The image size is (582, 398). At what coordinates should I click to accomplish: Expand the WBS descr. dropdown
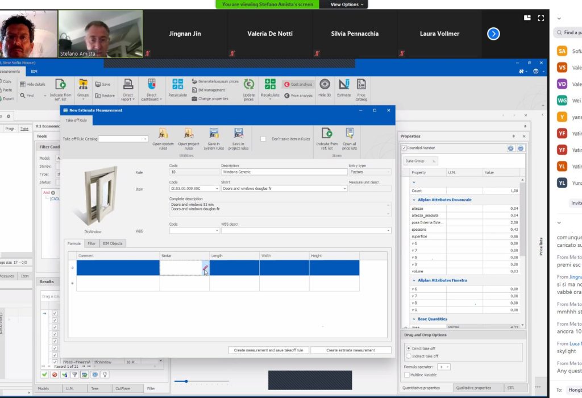(x=388, y=231)
